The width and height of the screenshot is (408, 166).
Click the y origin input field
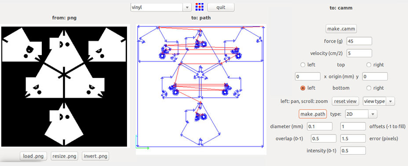point(375,77)
